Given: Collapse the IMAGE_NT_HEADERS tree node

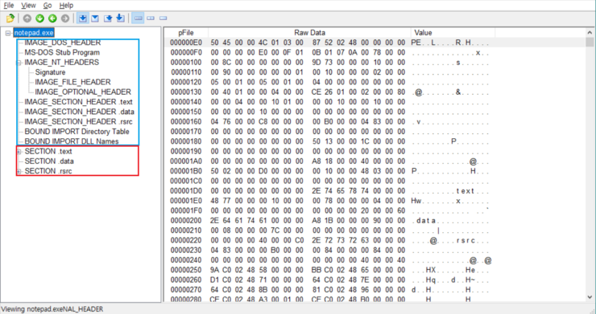Looking at the screenshot, I should pyautogui.click(x=19, y=63).
